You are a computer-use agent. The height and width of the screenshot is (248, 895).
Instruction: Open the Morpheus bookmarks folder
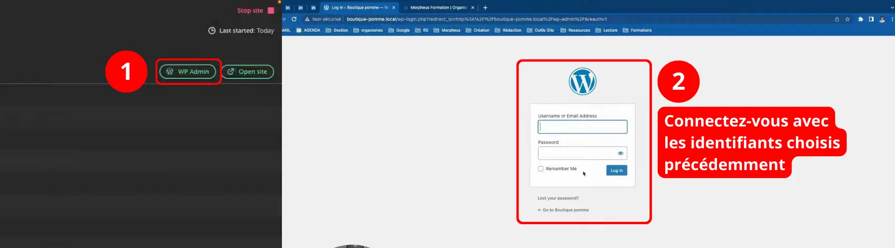[x=447, y=30]
